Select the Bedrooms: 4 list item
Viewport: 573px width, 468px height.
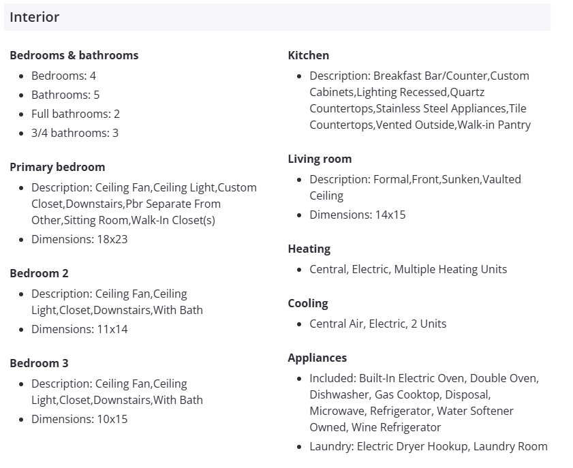(63, 76)
